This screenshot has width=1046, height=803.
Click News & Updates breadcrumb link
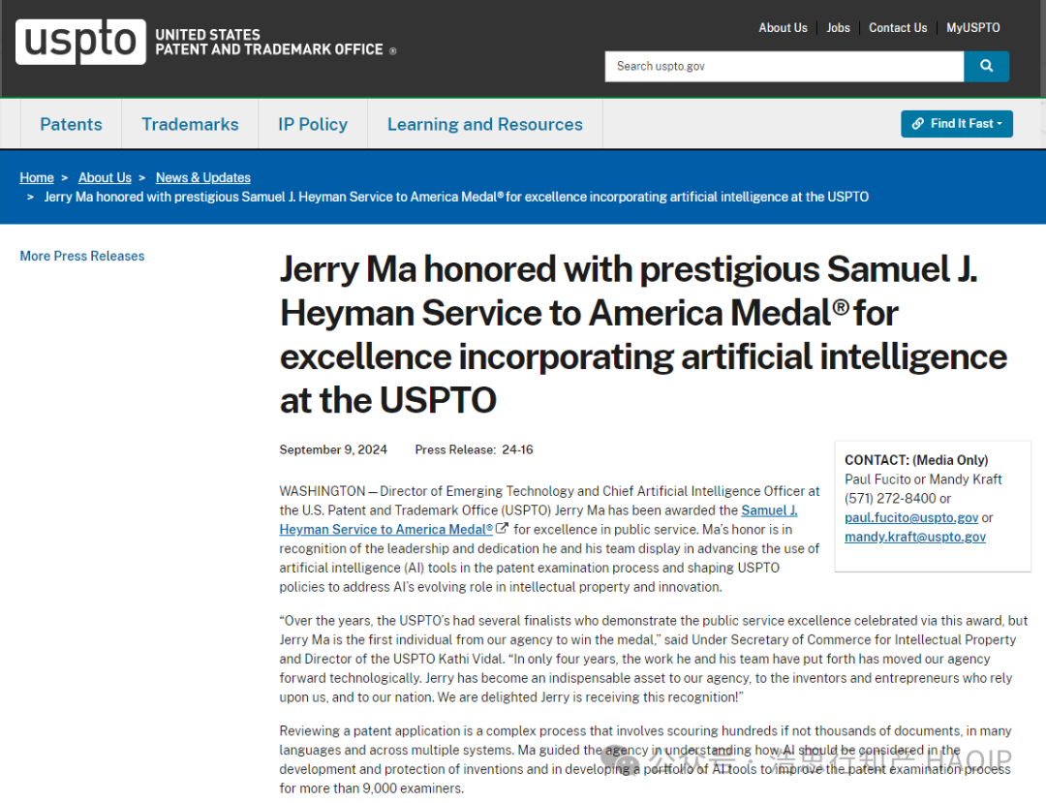pos(202,177)
